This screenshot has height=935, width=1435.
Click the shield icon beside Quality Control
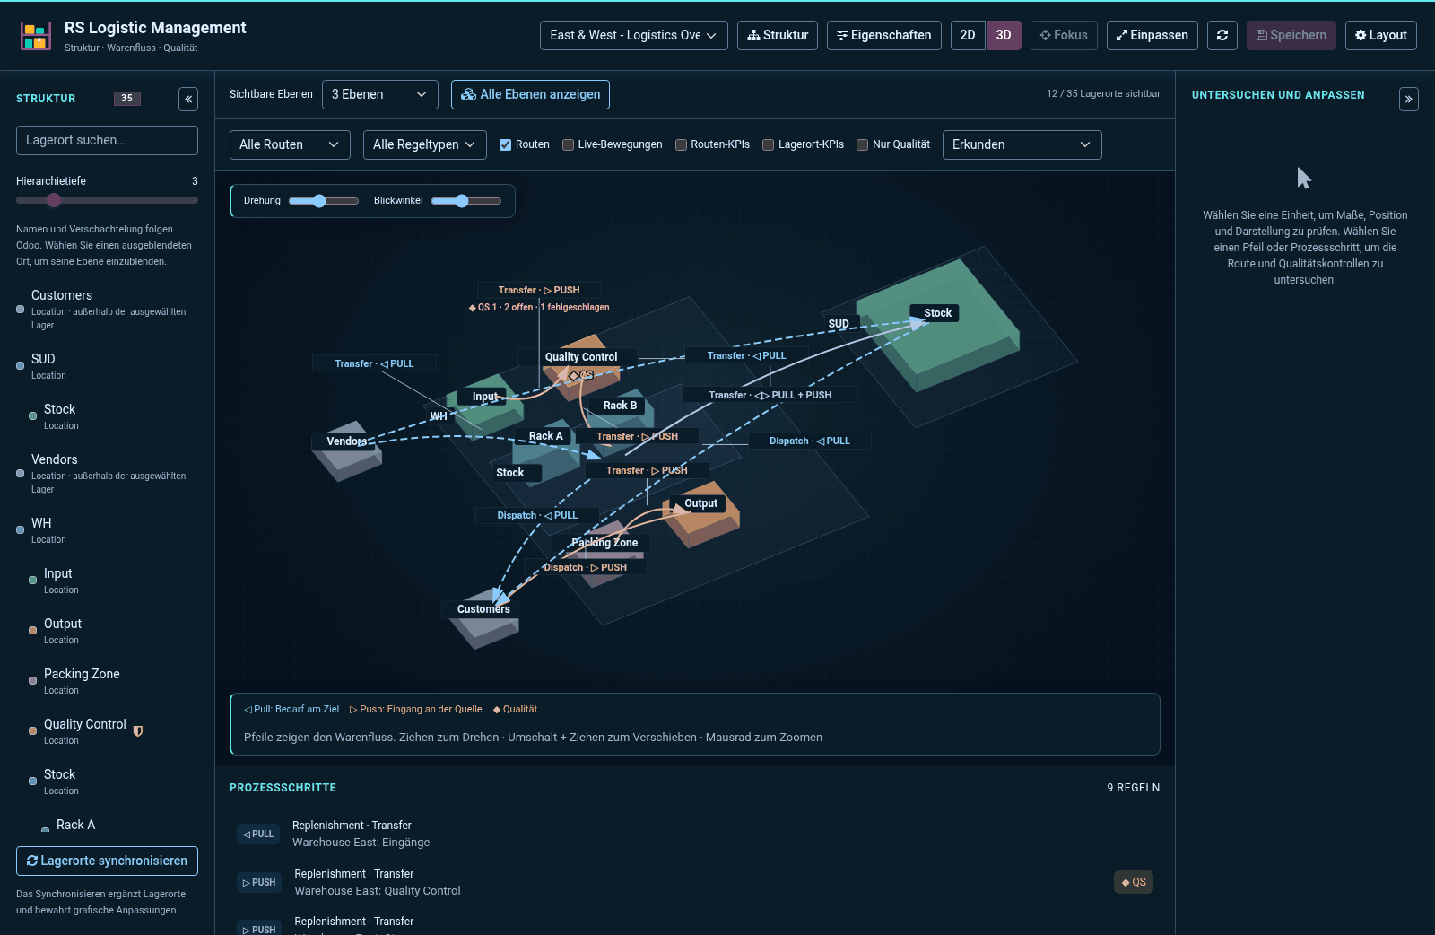138,730
